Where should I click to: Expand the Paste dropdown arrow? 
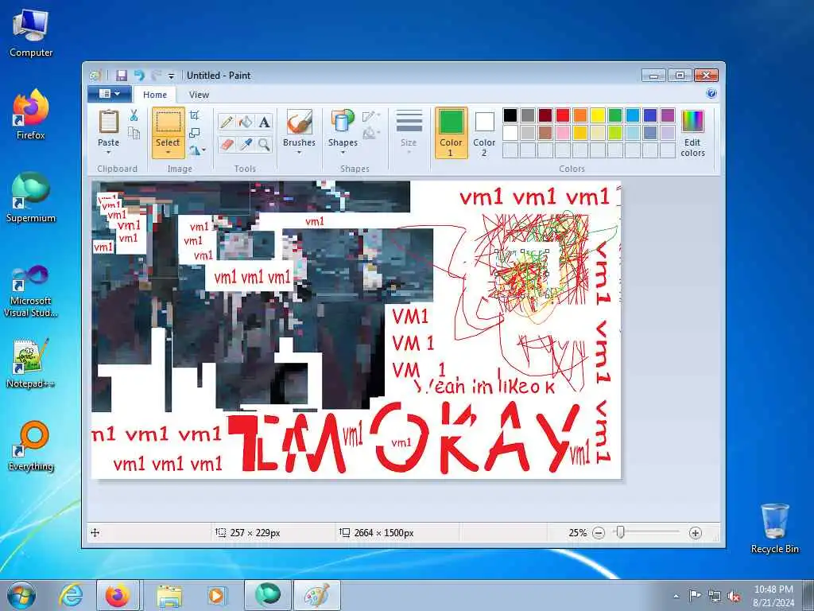[108, 152]
